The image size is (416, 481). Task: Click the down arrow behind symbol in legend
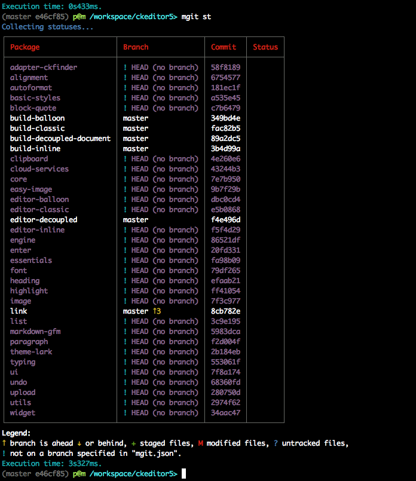(x=79, y=443)
